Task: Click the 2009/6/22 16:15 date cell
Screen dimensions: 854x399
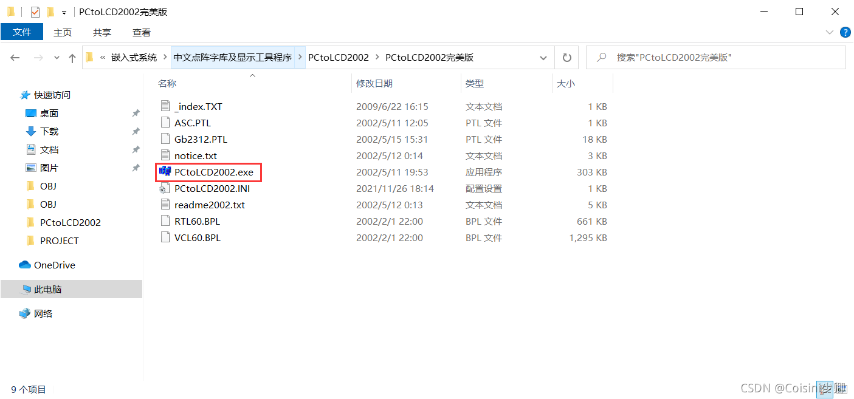Action: pos(392,106)
